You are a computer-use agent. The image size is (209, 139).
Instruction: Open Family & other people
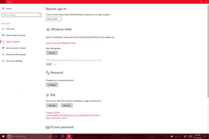click(16, 54)
